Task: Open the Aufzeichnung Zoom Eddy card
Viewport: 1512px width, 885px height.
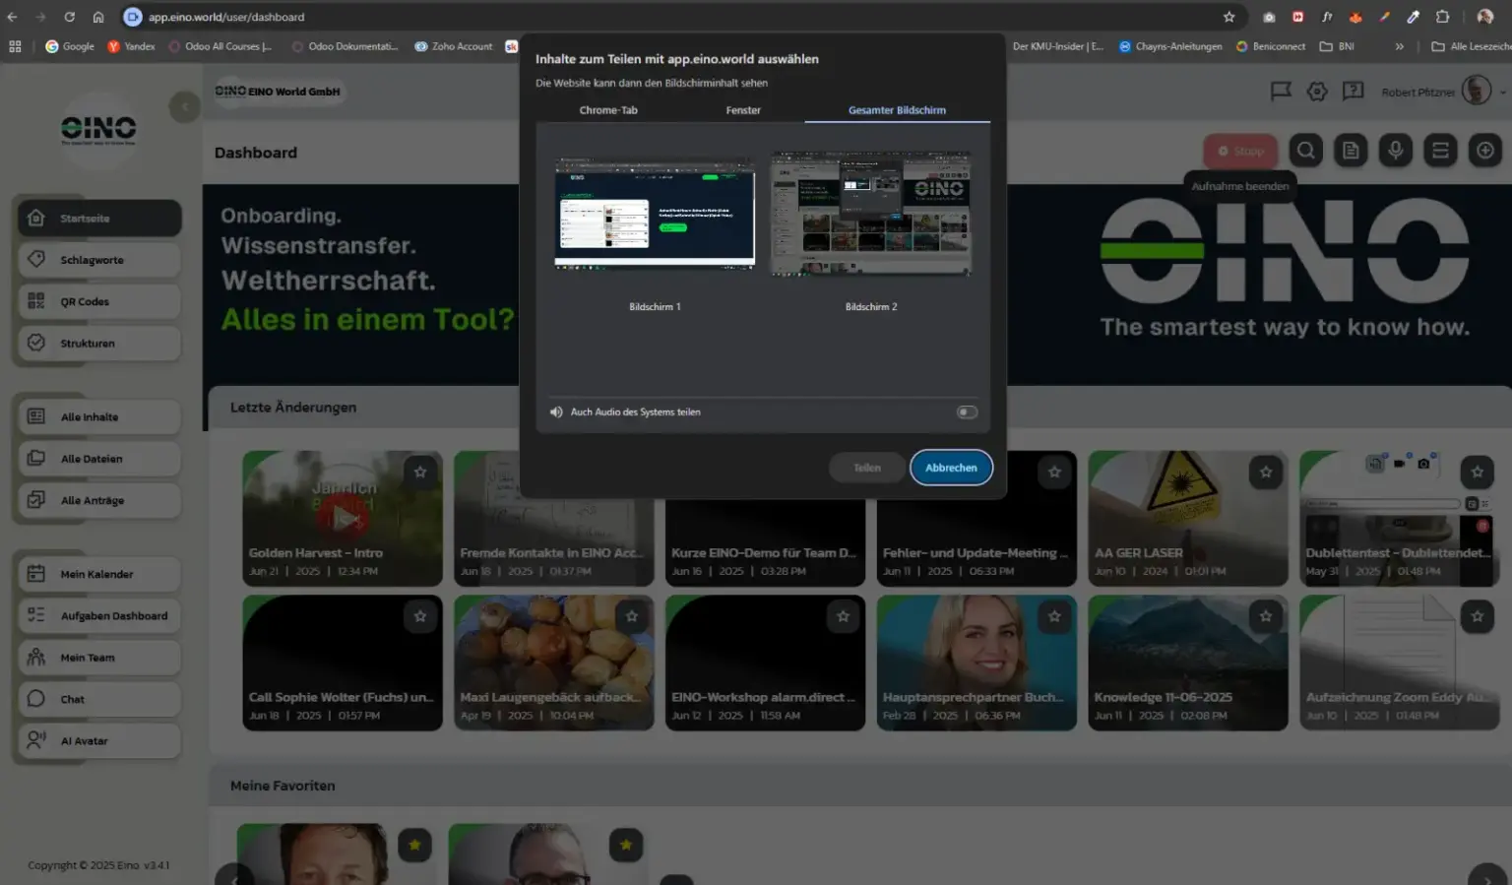Action: [1399, 663]
